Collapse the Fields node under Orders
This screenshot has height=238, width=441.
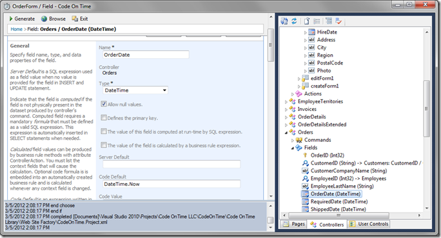click(293, 148)
